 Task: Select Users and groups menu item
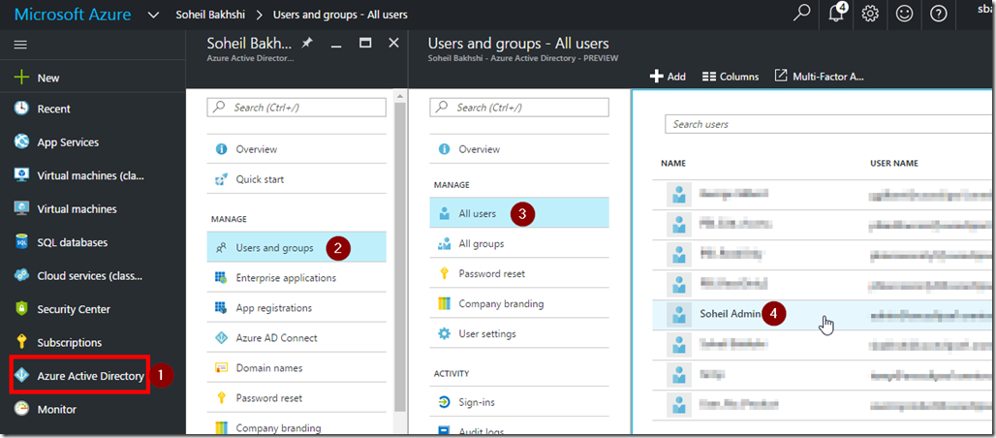point(296,247)
